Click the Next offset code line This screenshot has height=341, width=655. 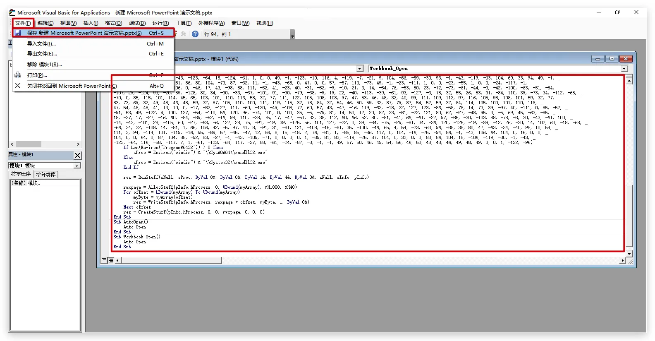(137, 207)
